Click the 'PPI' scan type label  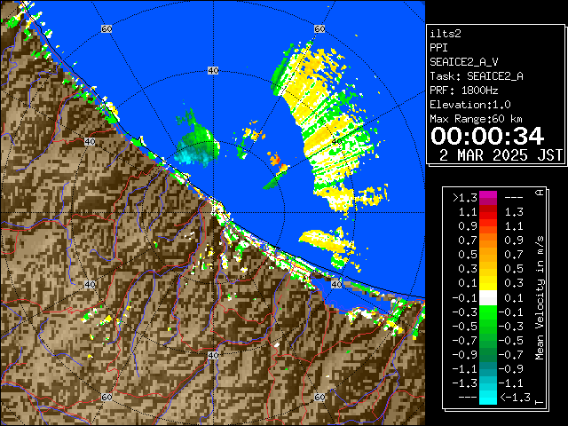tap(438, 48)
